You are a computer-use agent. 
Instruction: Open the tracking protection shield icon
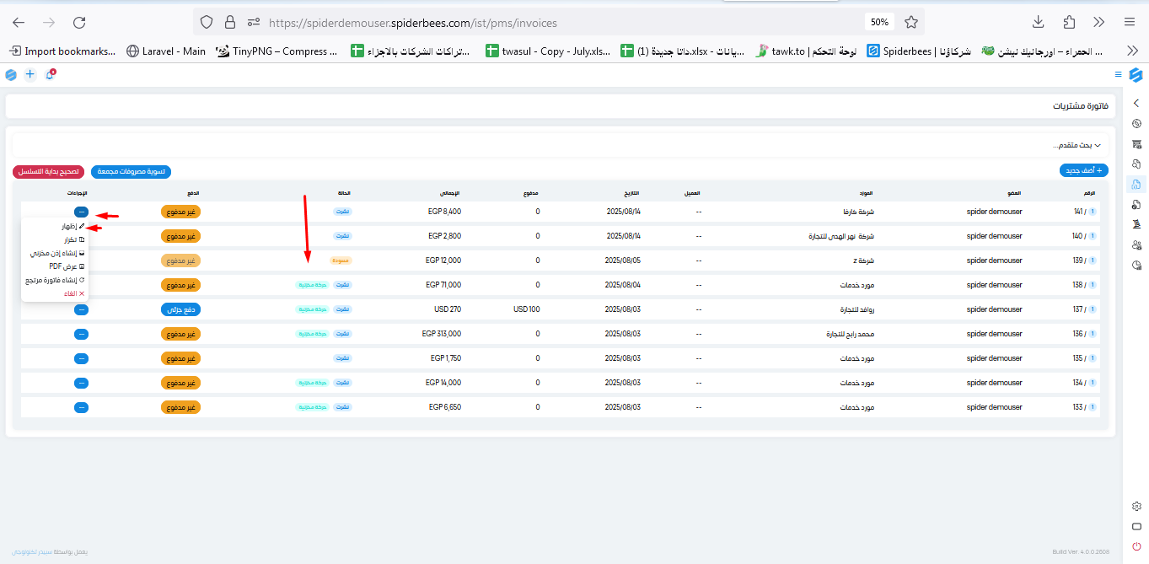[207, 22]
